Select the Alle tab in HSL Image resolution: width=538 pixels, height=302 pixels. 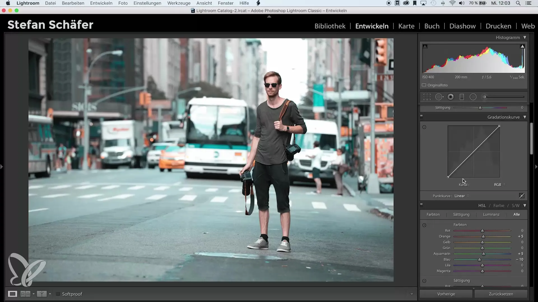tap(516, 214)
